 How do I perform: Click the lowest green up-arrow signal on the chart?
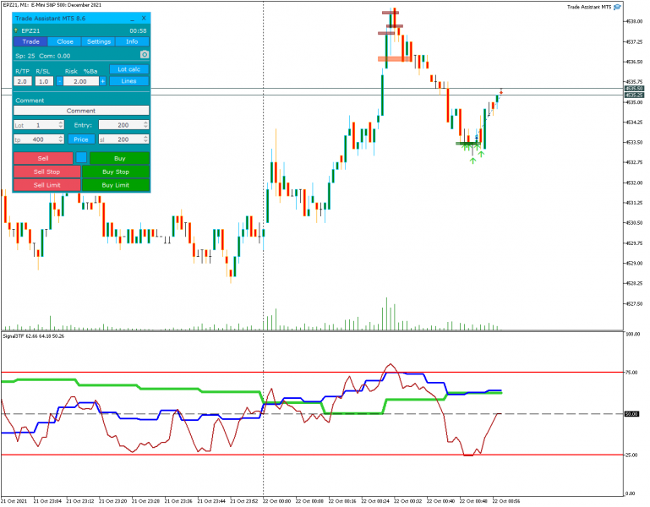[x=472, y=160]
